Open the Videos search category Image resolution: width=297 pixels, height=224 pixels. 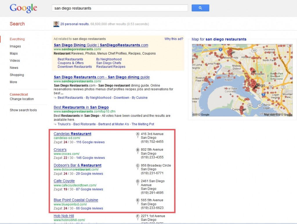[x=15, y=61]
